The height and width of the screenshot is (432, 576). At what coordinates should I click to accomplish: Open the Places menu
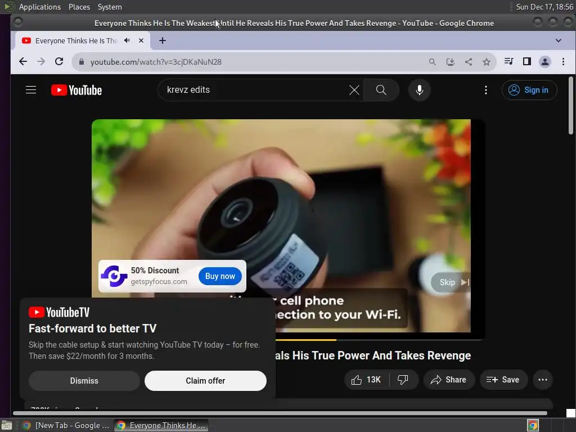point(79,7)
